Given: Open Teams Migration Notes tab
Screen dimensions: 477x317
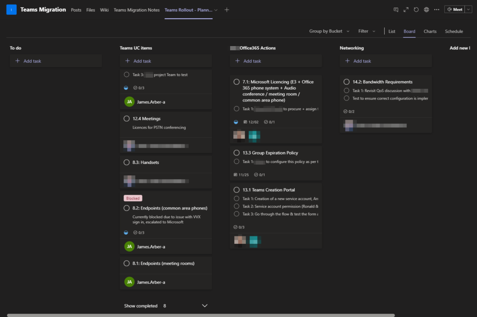Looking at the screenshot, I should point(136,10).
